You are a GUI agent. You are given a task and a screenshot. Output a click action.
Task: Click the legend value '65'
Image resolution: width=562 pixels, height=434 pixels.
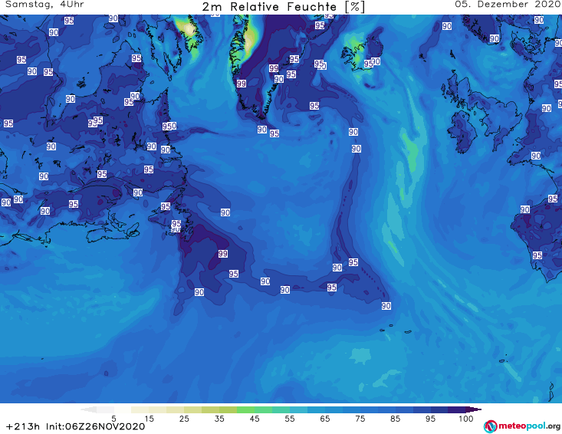click(x=325, y=418)
